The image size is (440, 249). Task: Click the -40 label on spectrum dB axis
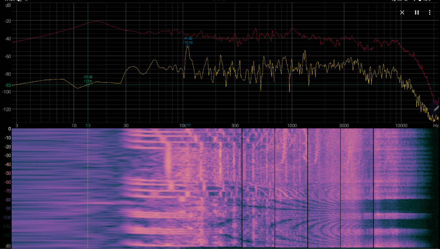(8, 38)
